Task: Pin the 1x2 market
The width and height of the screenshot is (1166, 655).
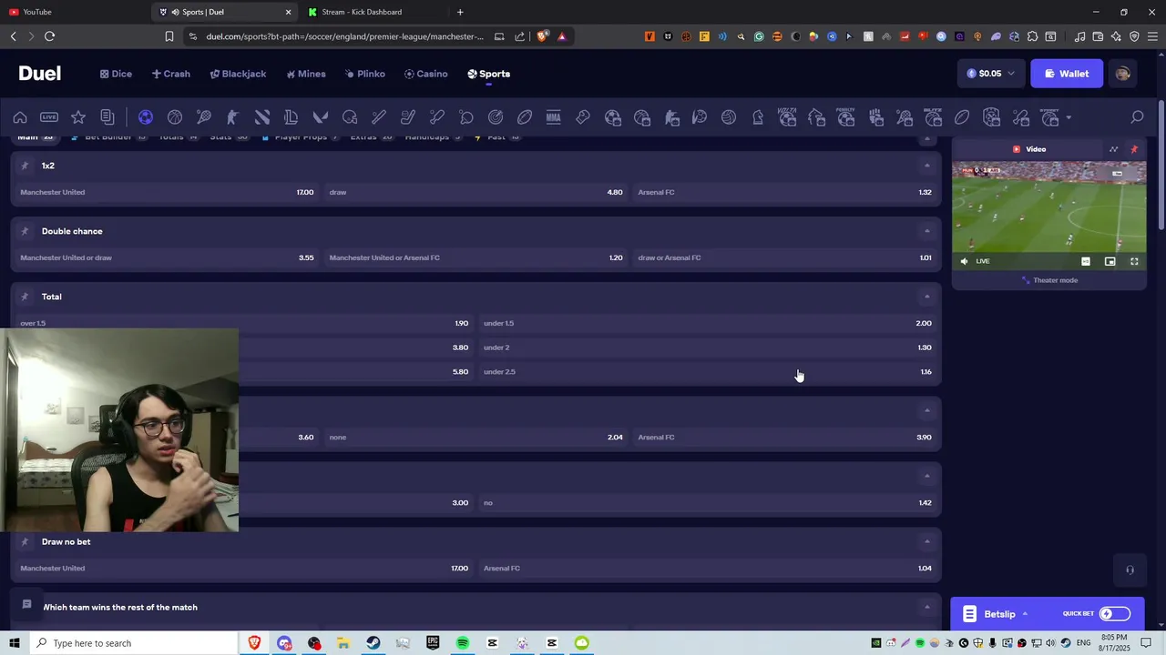Action: click(x=25, y=166)
